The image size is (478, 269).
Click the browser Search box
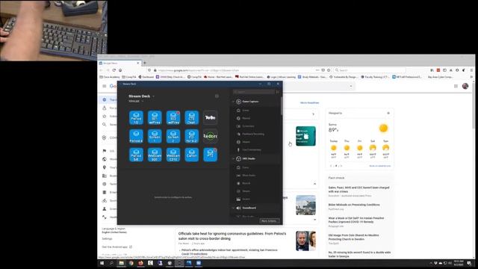pos(370,70)
